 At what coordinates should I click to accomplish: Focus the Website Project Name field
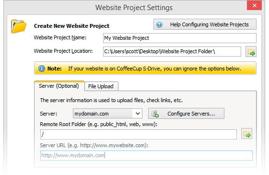click(180, 38)
